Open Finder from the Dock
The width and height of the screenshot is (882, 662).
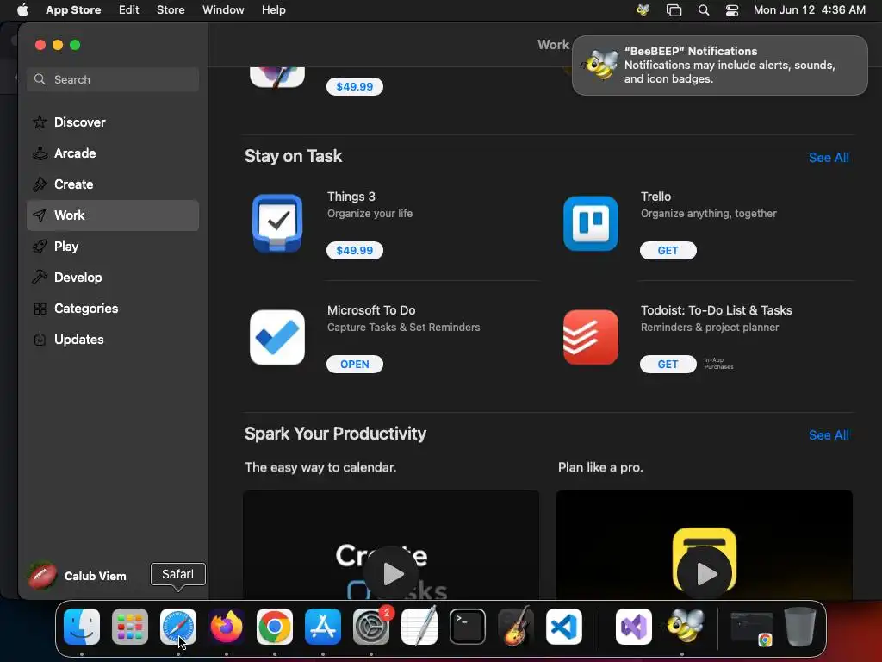coord(82,626)
